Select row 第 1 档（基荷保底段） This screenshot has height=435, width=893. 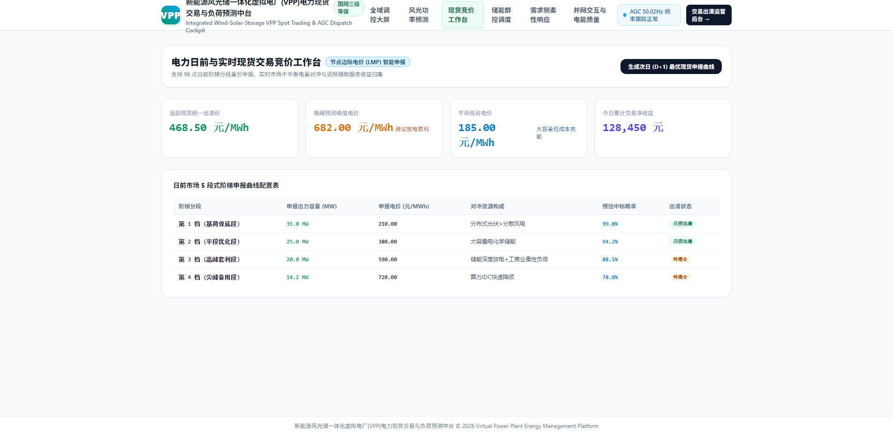(446, 224)
